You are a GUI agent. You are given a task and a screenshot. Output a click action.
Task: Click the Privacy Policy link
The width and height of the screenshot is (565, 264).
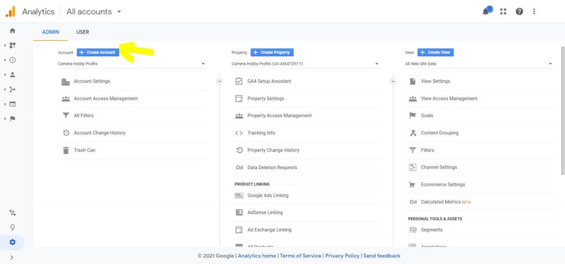point(342,256)
